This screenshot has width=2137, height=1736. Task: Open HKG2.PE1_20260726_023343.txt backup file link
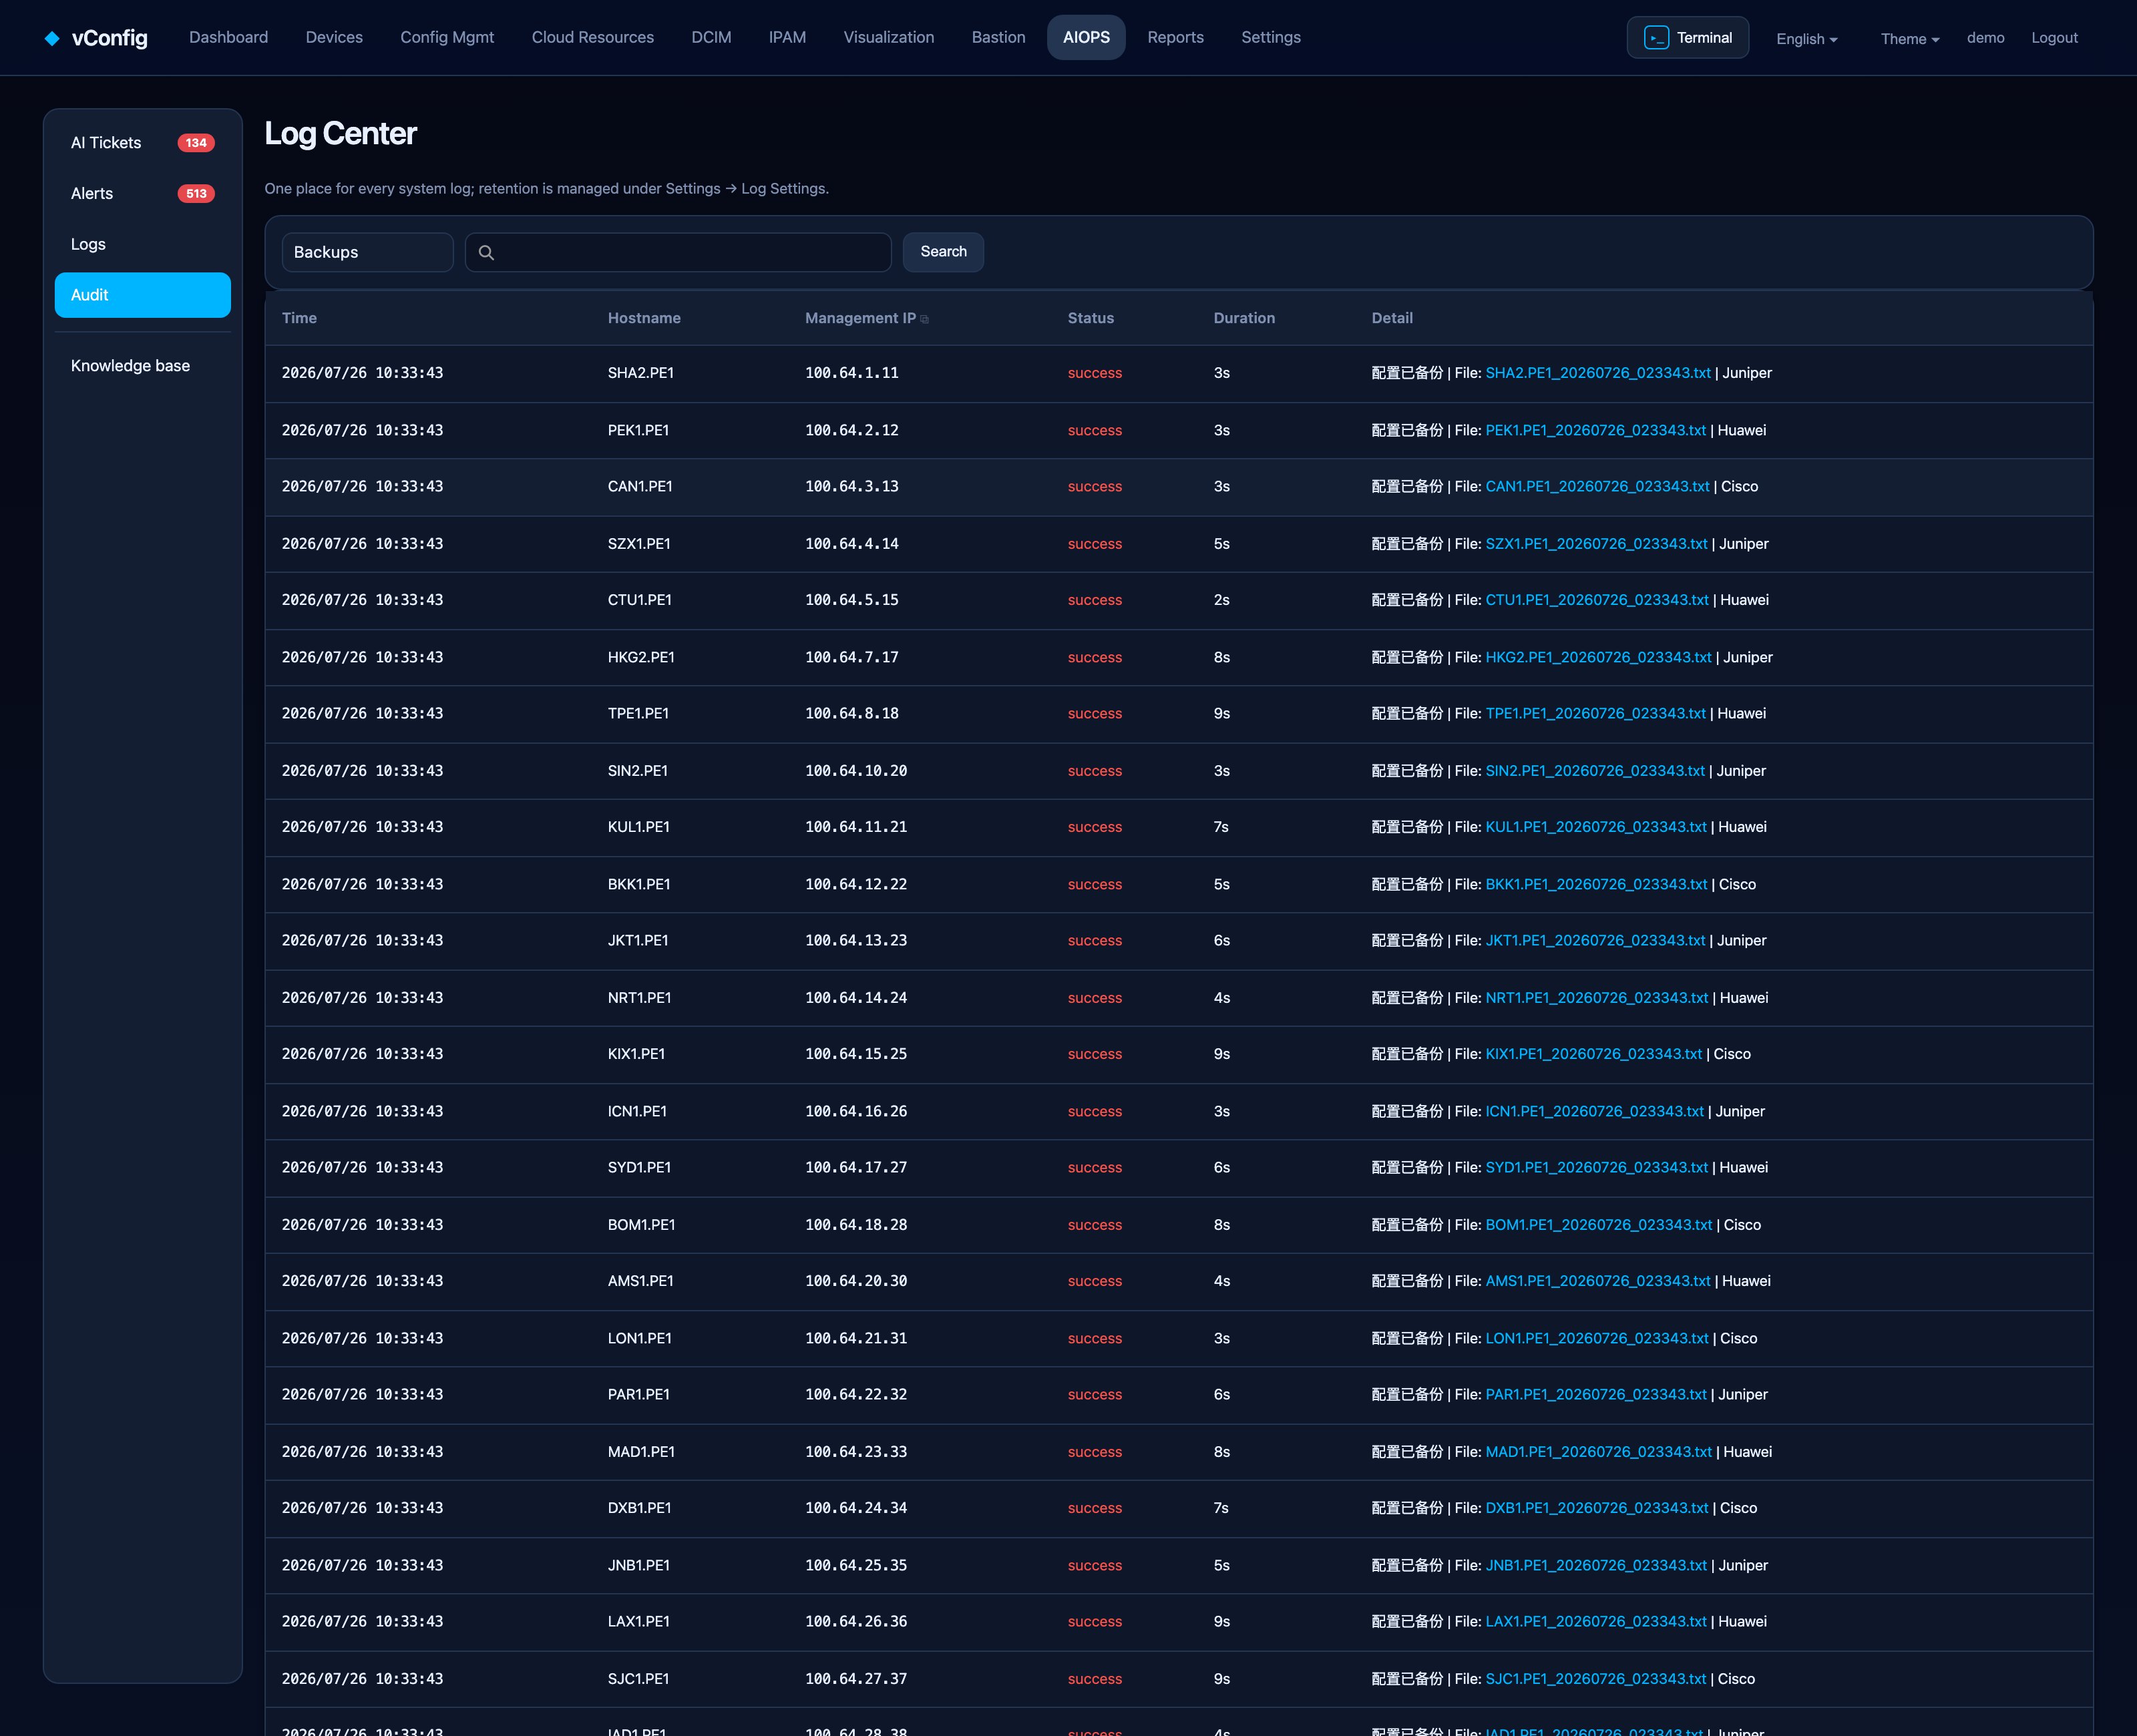[1598, 657]
